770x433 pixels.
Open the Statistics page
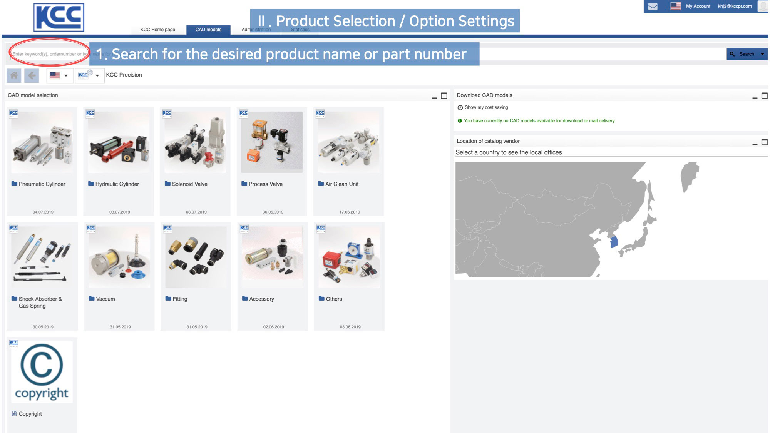click(x=300, y=29)
